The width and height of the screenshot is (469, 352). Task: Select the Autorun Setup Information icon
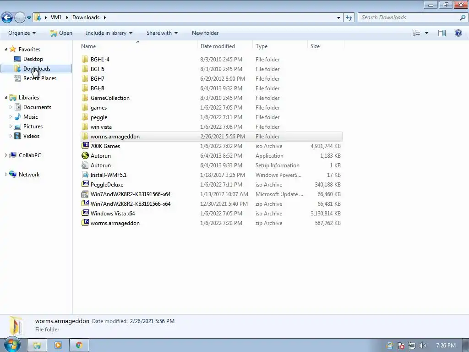coord(85,165)
